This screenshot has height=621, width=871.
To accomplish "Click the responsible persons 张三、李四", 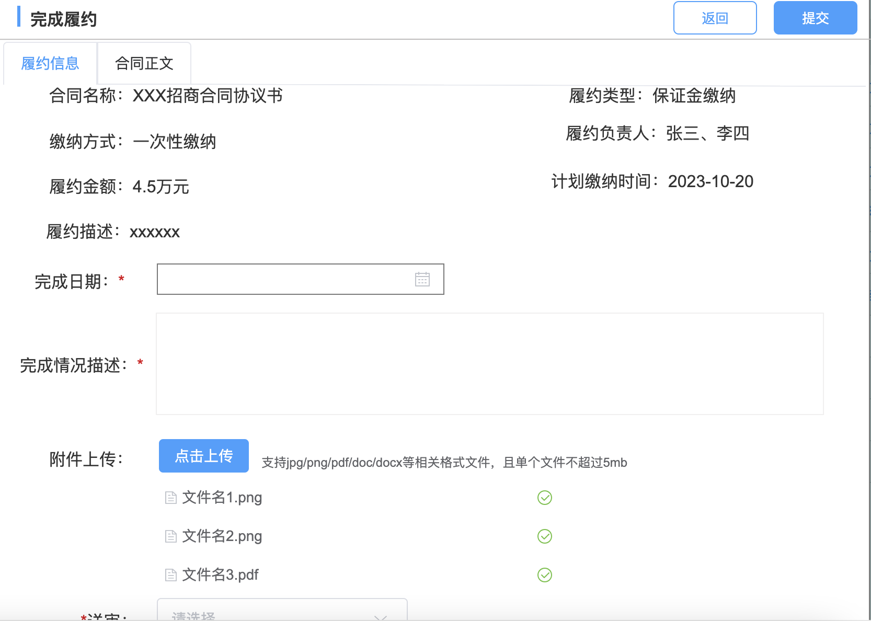I will click(708, 133).
